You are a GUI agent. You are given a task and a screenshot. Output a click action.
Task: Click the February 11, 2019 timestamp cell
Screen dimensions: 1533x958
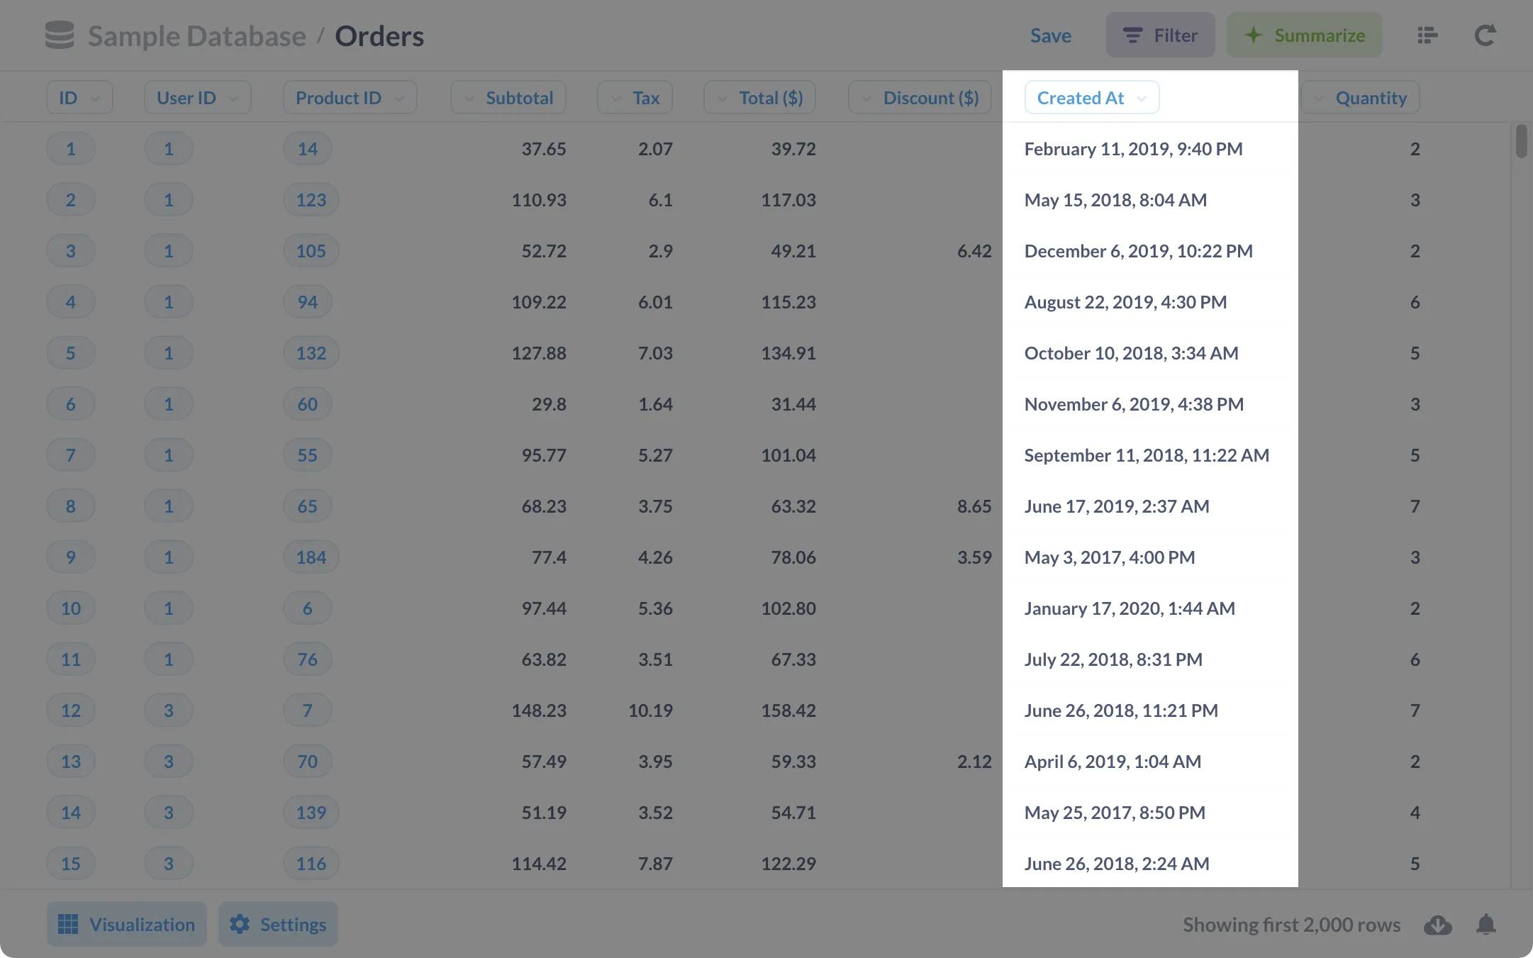(1132, 149)
